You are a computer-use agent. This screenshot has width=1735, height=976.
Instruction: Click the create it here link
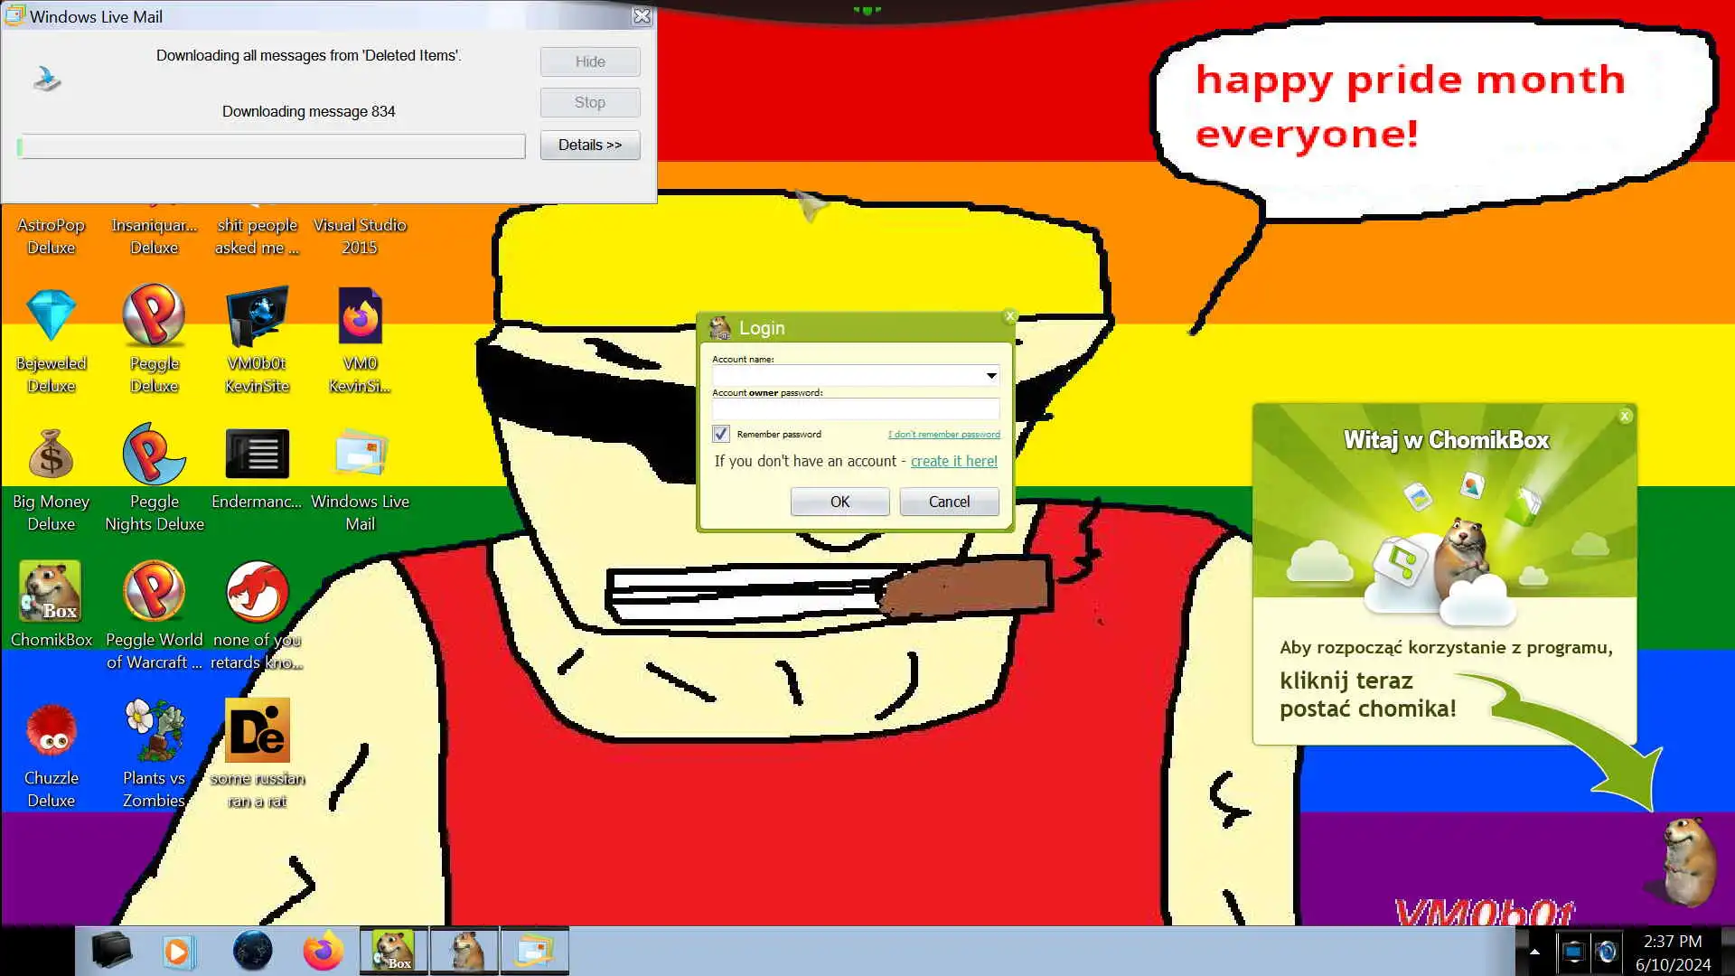pyautogui.click(x=953, y=461)
